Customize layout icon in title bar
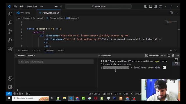The width and height of the screenshot is (186, 104). (160, 6)
